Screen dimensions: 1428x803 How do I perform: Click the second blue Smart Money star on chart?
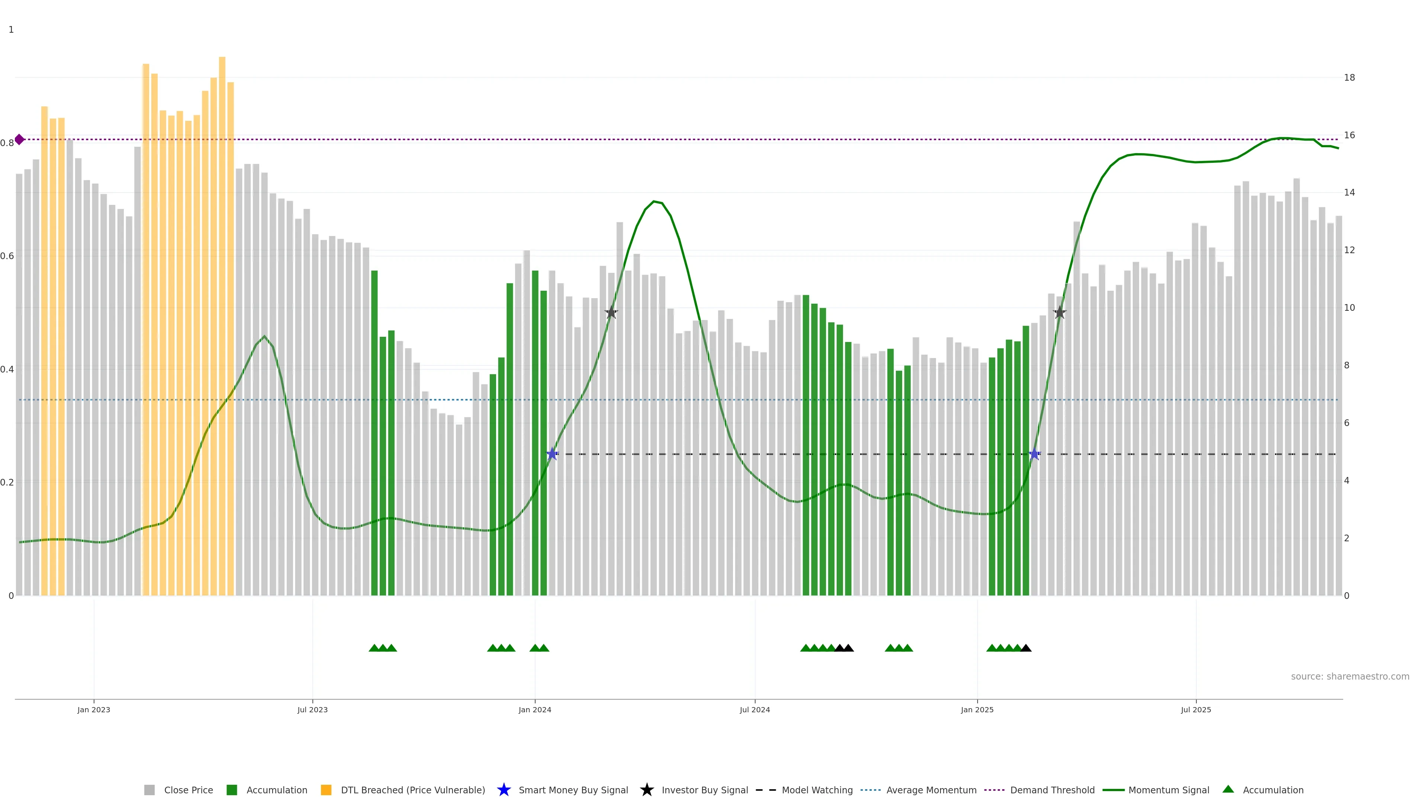pos(1035,454)
